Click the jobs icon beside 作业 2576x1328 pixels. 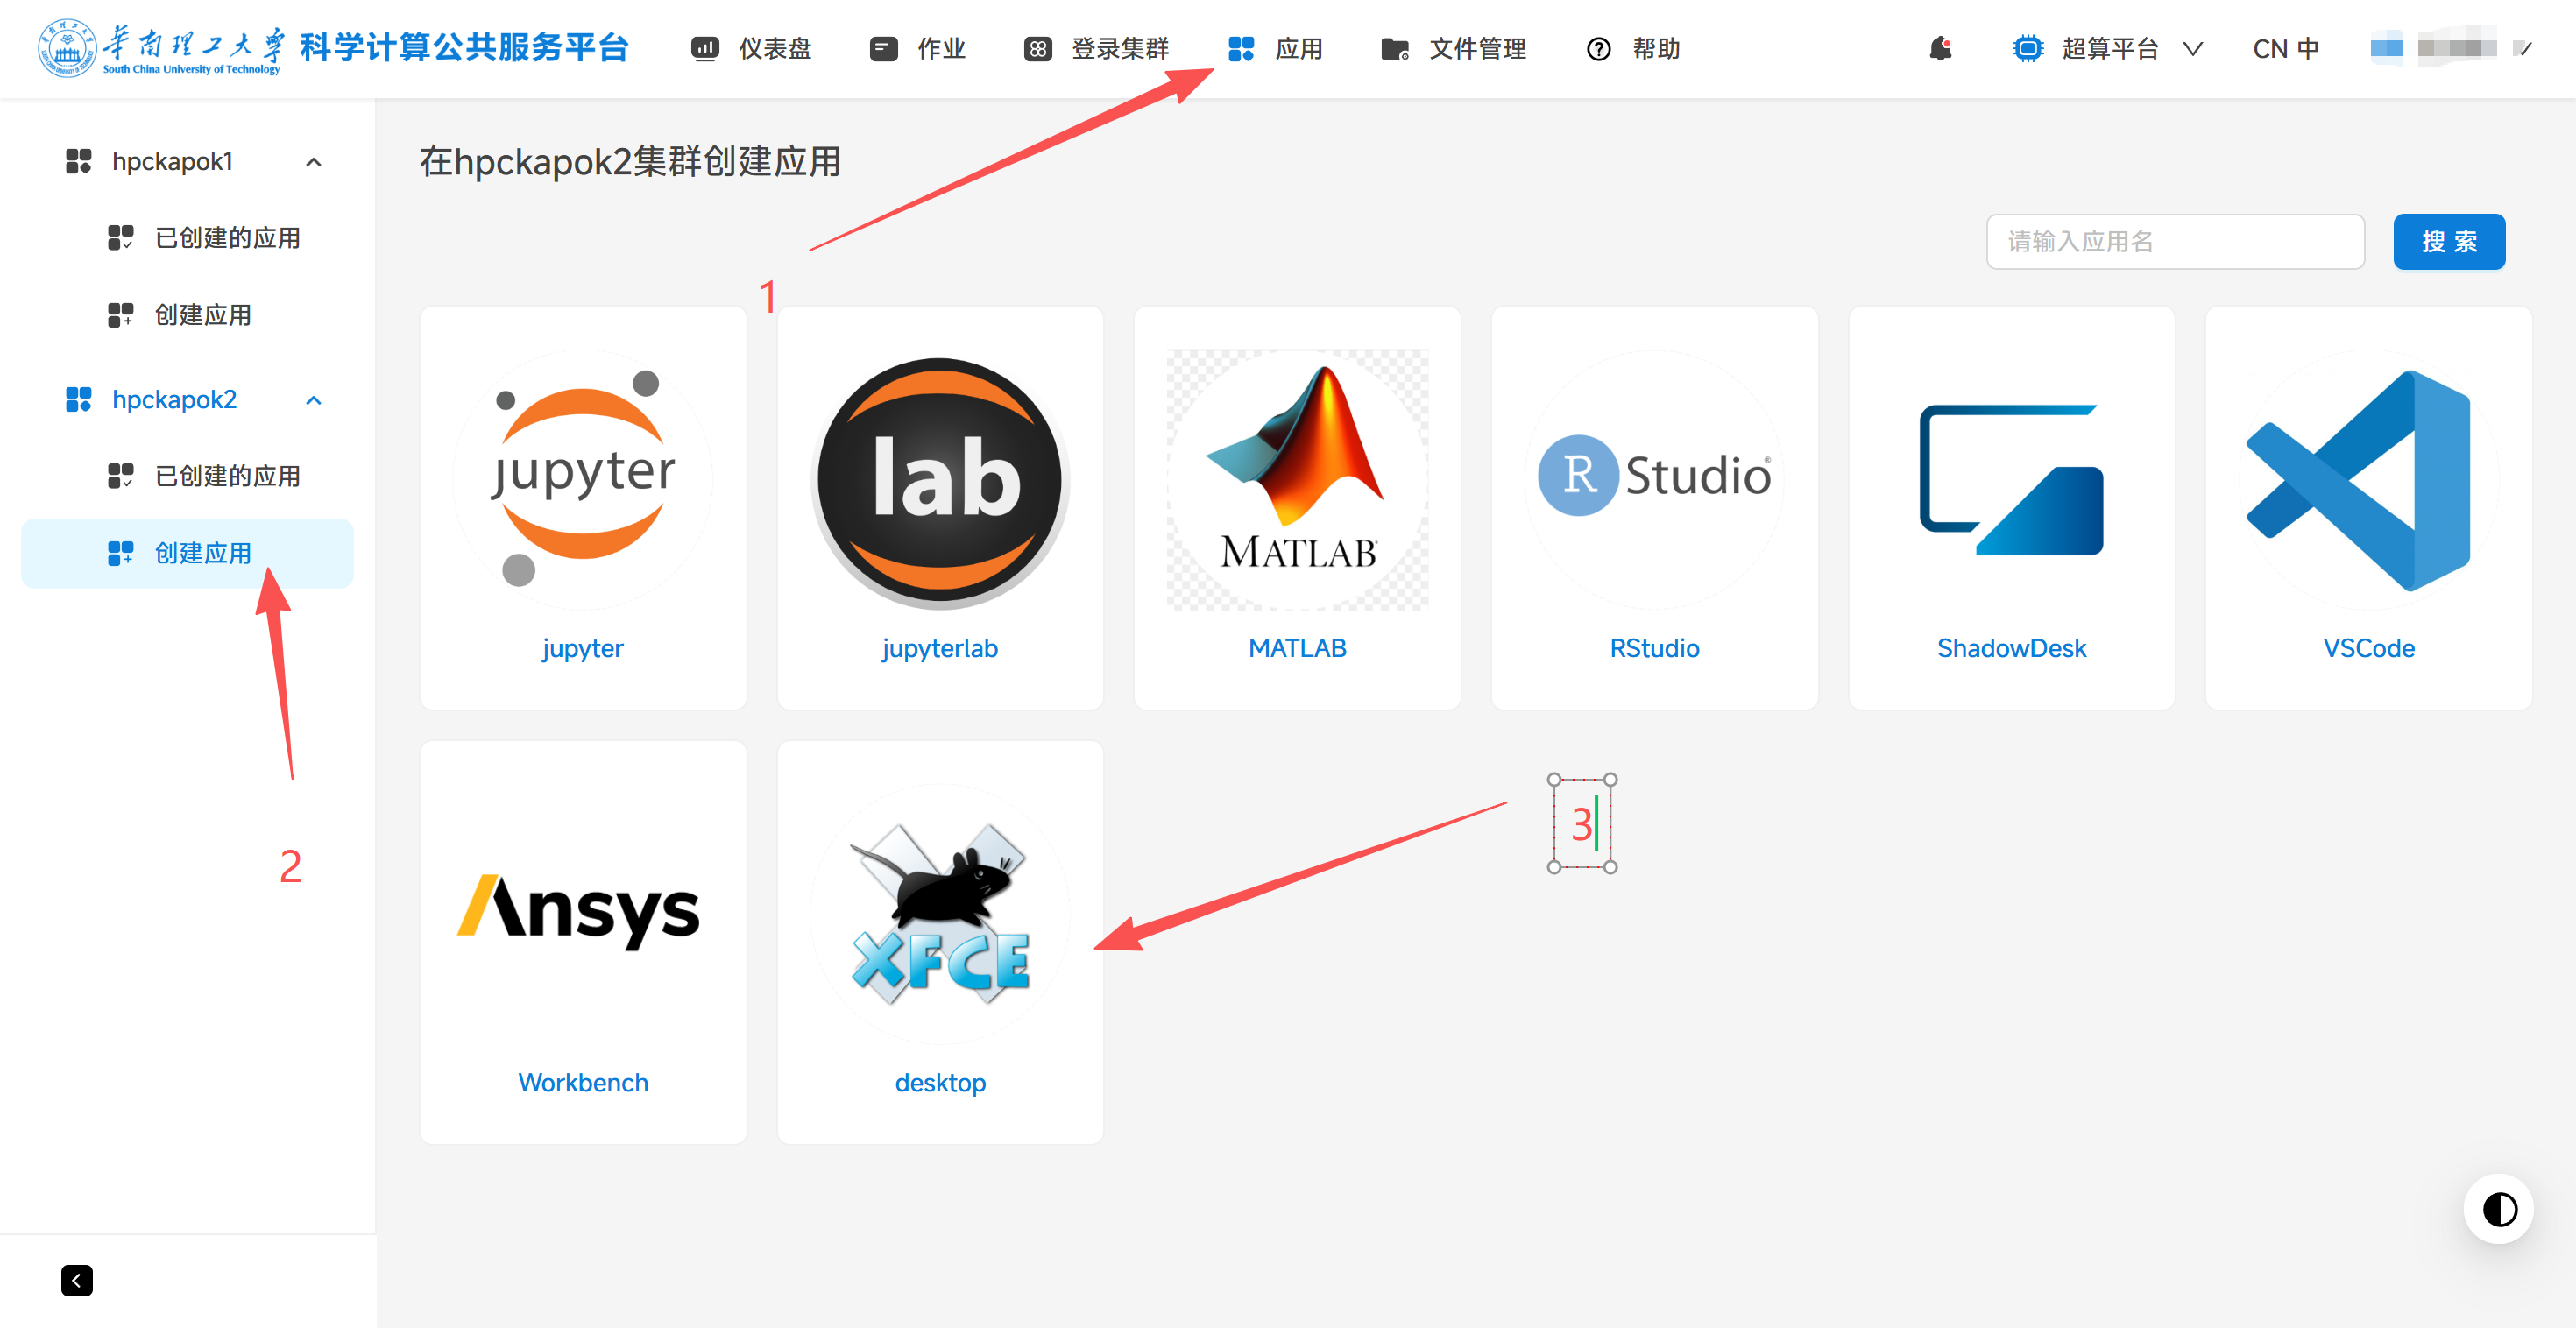tap(883, 48)
